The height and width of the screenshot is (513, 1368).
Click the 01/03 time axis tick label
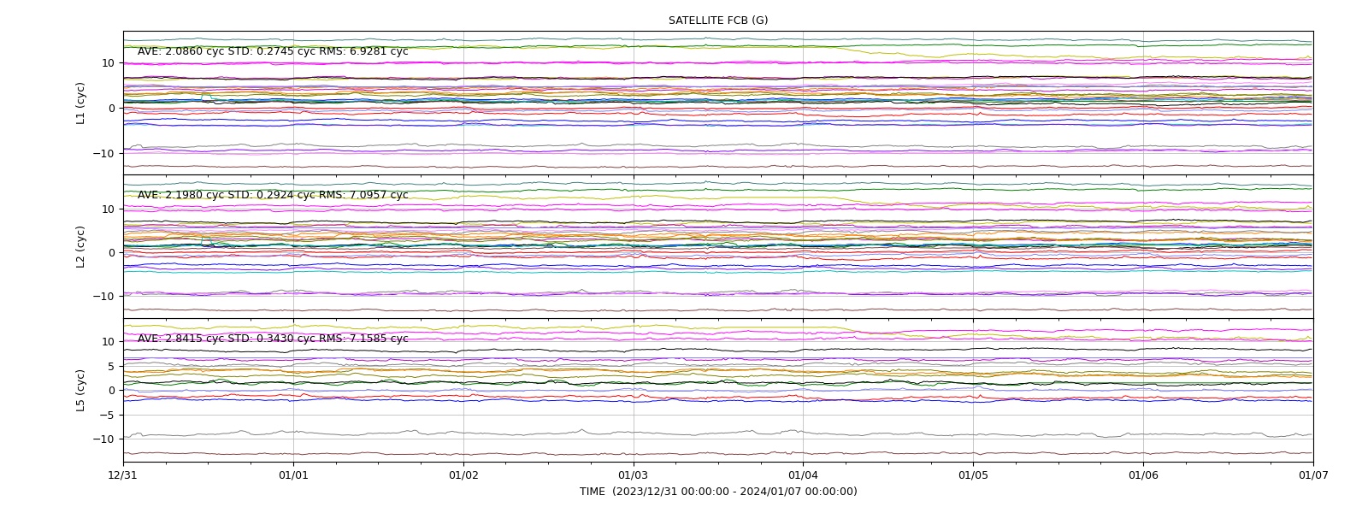(x=634, y=475)
